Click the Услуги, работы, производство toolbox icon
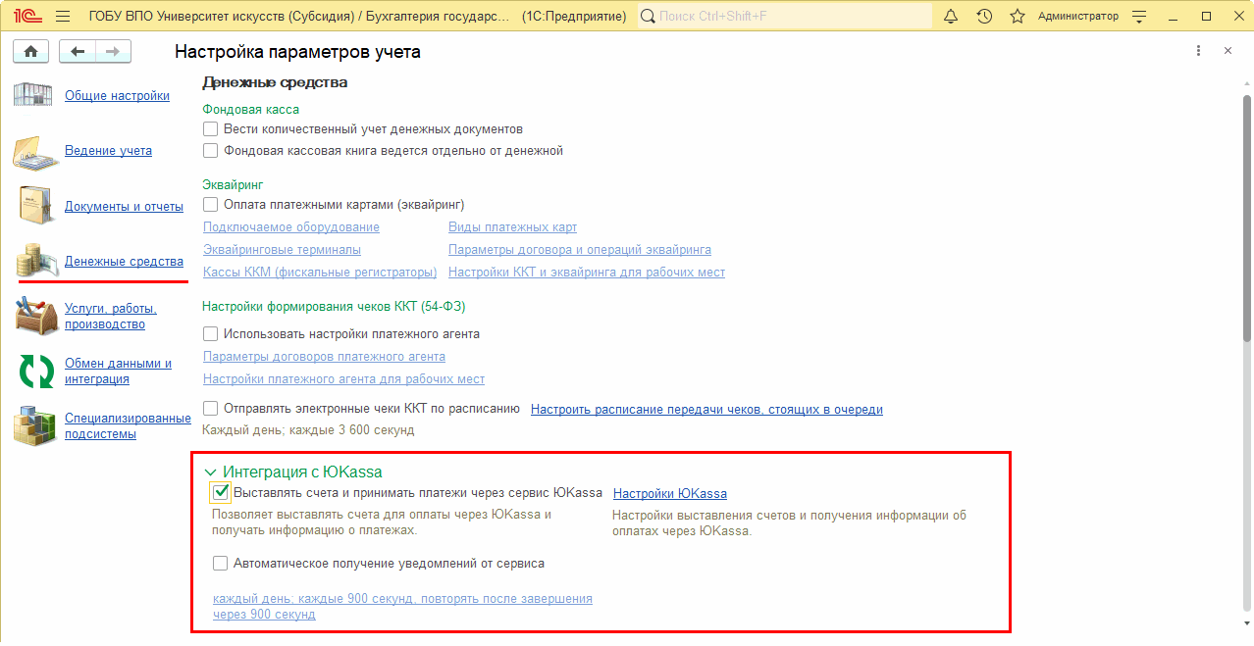The image size is (1254, 646). tap(36, 317)
